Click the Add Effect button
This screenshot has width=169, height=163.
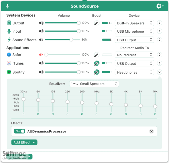24,142
